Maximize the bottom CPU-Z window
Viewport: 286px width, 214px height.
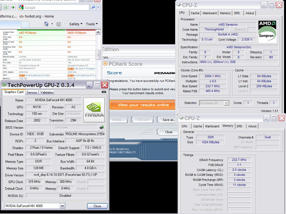click(x=274, y=118)
